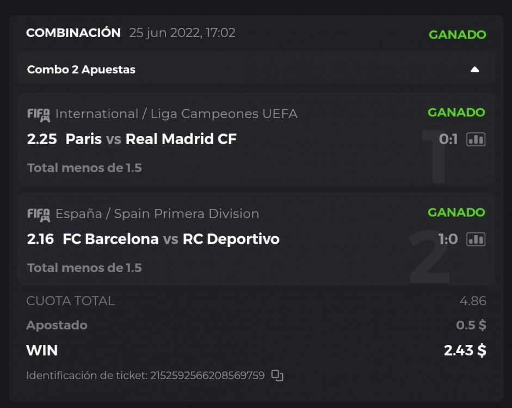Click the 0:1 score result

[x=448, y=139]
